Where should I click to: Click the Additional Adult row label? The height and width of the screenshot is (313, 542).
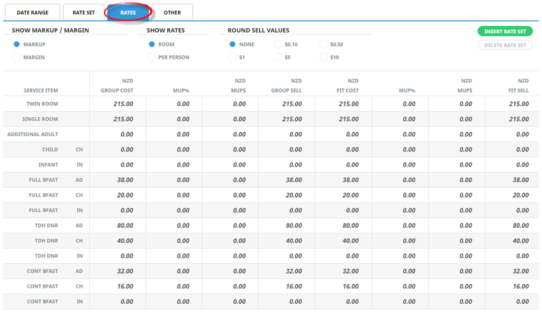click(33, 134)
